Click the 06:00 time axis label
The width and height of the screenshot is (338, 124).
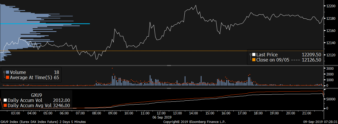(64, 113)
